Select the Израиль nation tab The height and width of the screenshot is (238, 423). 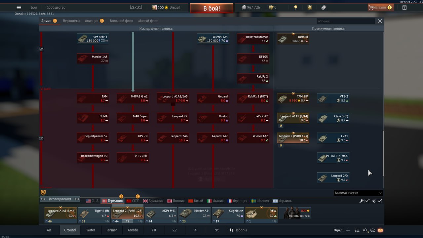point(282,201)
